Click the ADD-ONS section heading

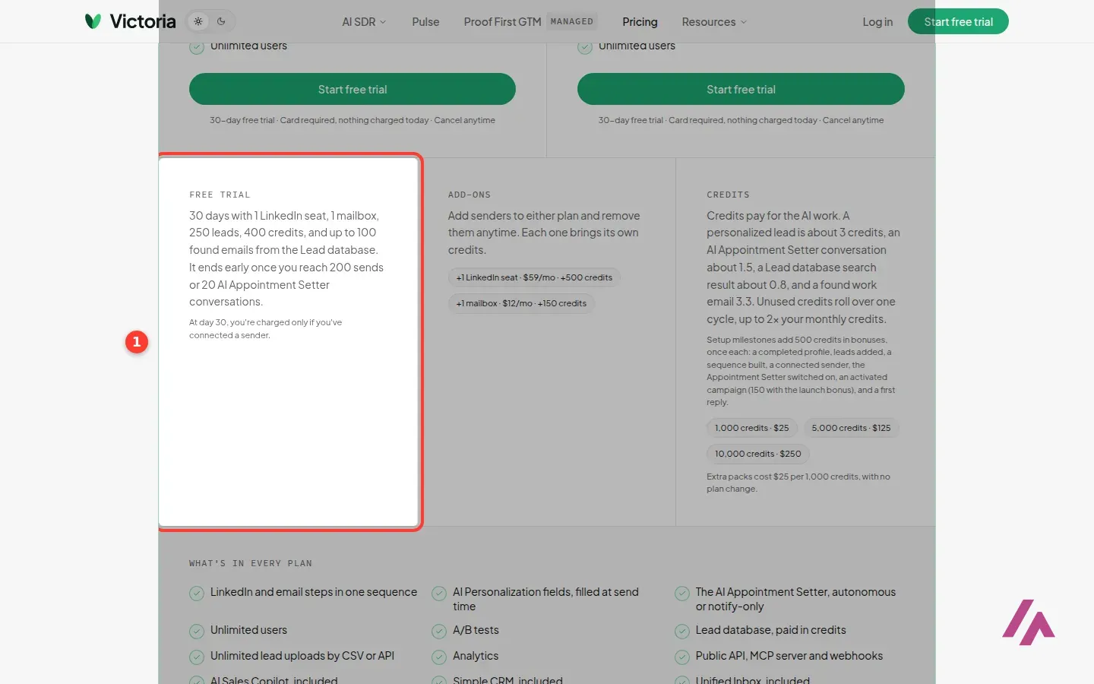[x=470, y=195]
